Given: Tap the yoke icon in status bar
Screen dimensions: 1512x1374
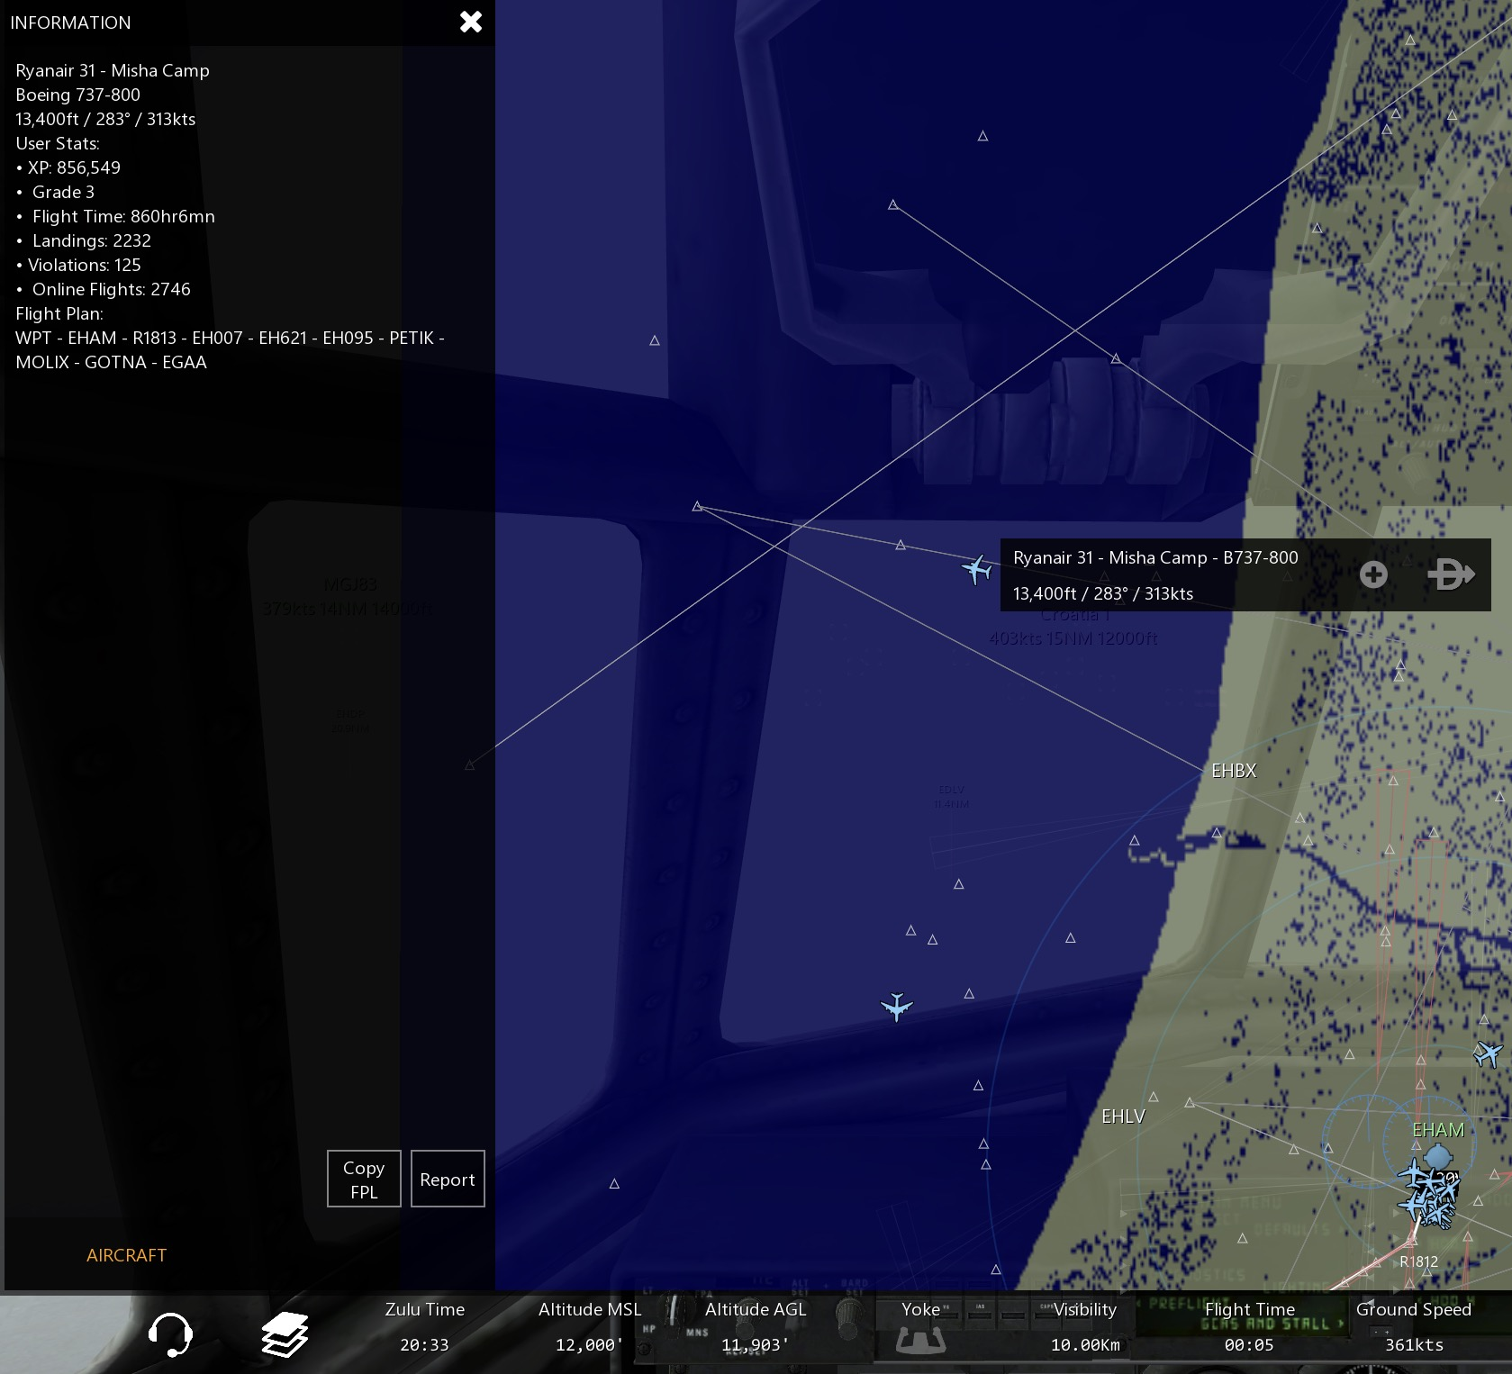Looking at the screenshot, I should click(x=920, y=1342).
